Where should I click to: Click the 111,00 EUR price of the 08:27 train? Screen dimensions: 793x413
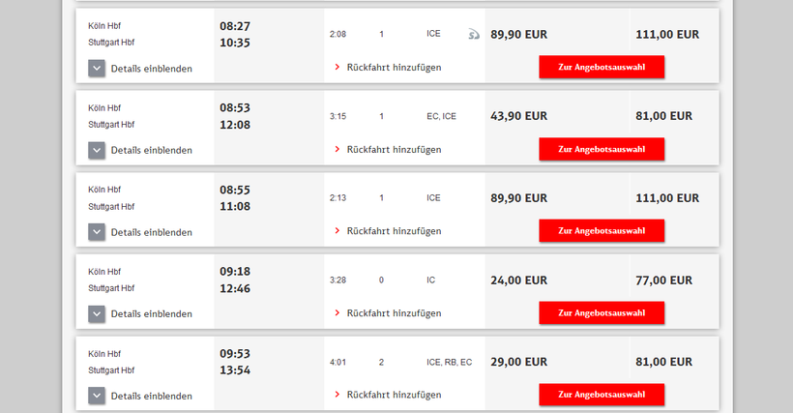click(667, 35)
